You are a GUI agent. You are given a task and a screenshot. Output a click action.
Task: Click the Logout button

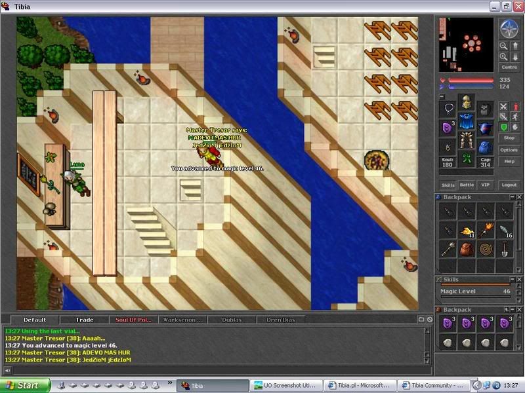pyautogui.click(x=509, y=185)
